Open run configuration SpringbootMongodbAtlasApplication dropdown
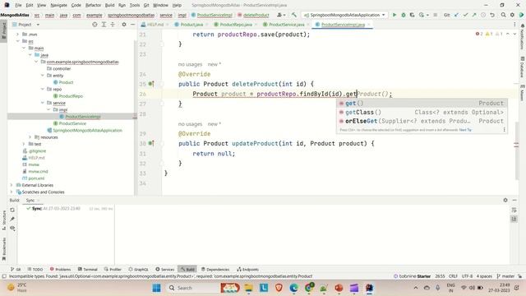Viewport: 526px width, 296px height. pos(345,15)
